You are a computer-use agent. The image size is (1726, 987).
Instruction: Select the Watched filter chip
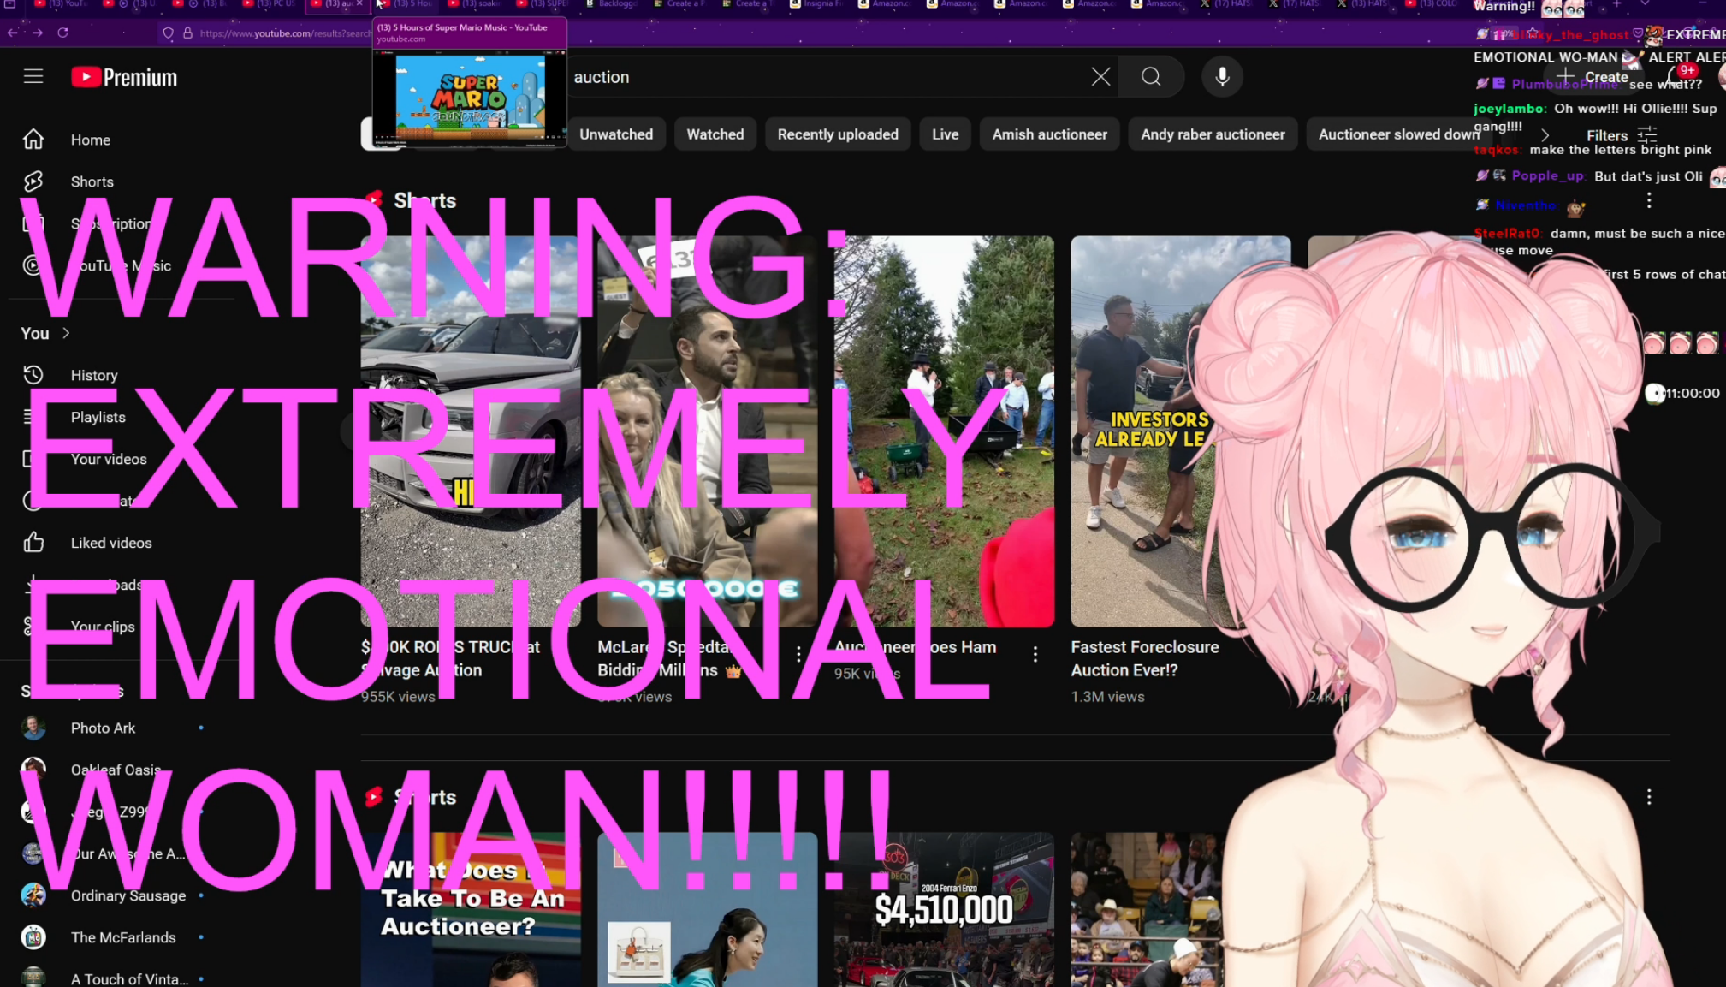715,134
